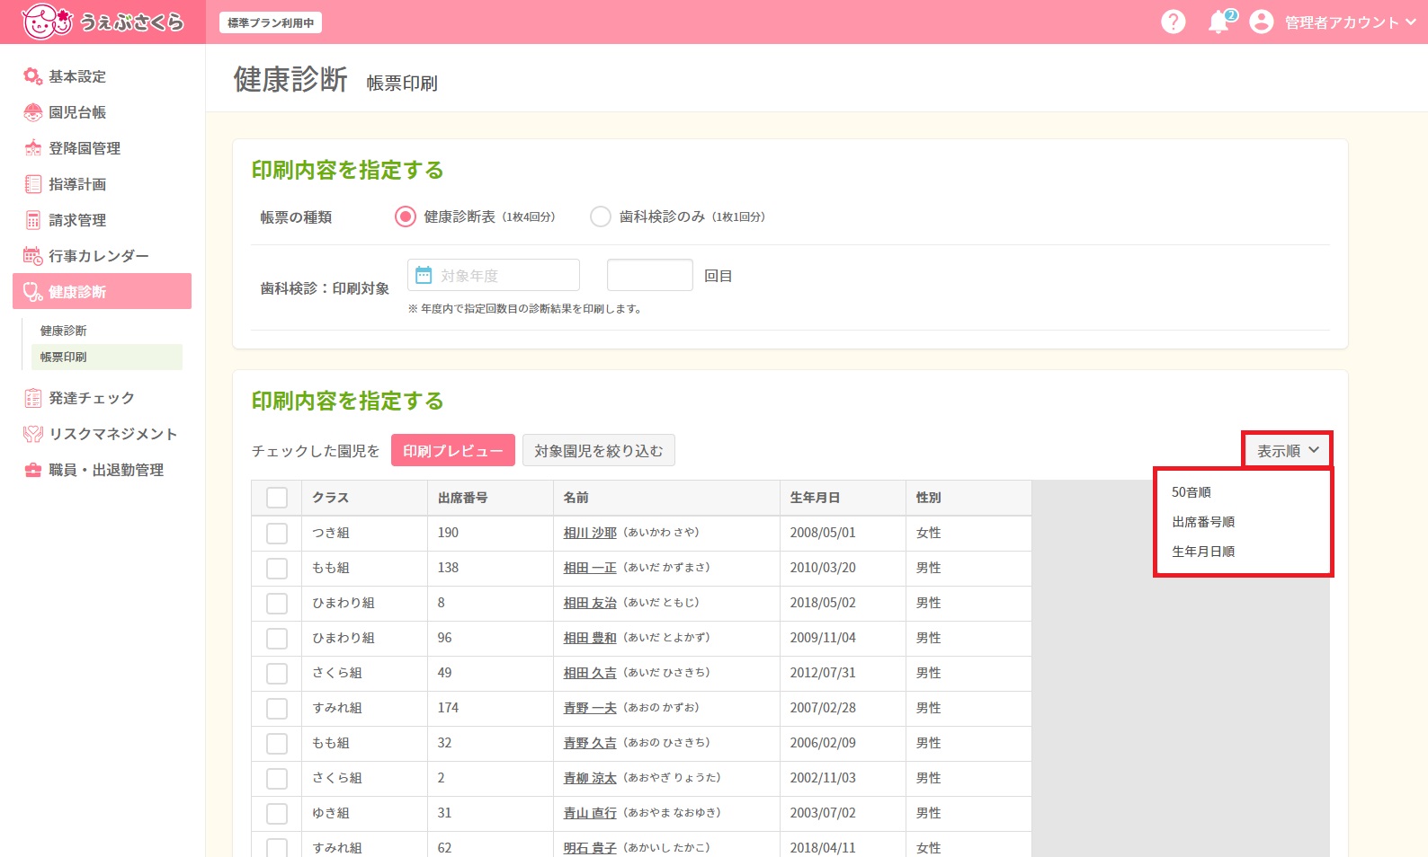1428x857 pixels.
Task: Click calendar icon in 対象年度 field
Action: [x=424, y=275]
